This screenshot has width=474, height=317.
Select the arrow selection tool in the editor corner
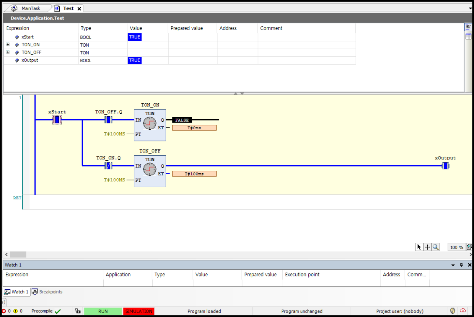[419, 247]
